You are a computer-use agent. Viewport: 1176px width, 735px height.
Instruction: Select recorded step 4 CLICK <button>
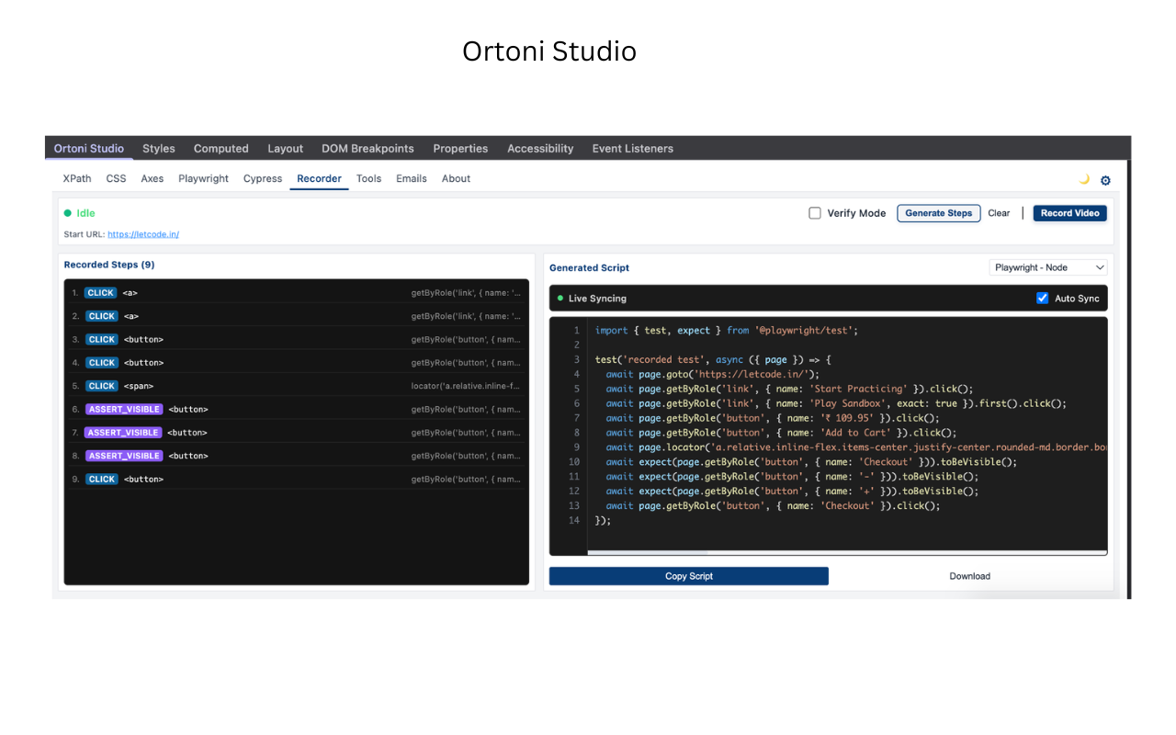pyautogui.click(x=298, y=362)
